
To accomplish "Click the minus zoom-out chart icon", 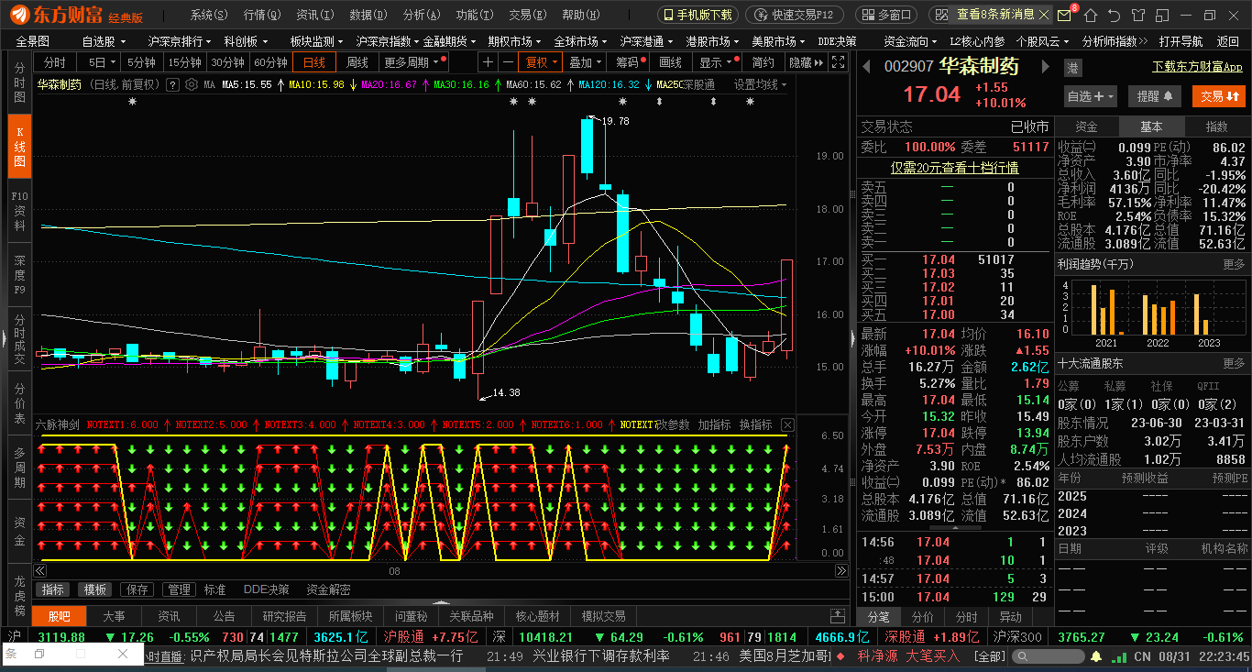I will coord(508,61).
